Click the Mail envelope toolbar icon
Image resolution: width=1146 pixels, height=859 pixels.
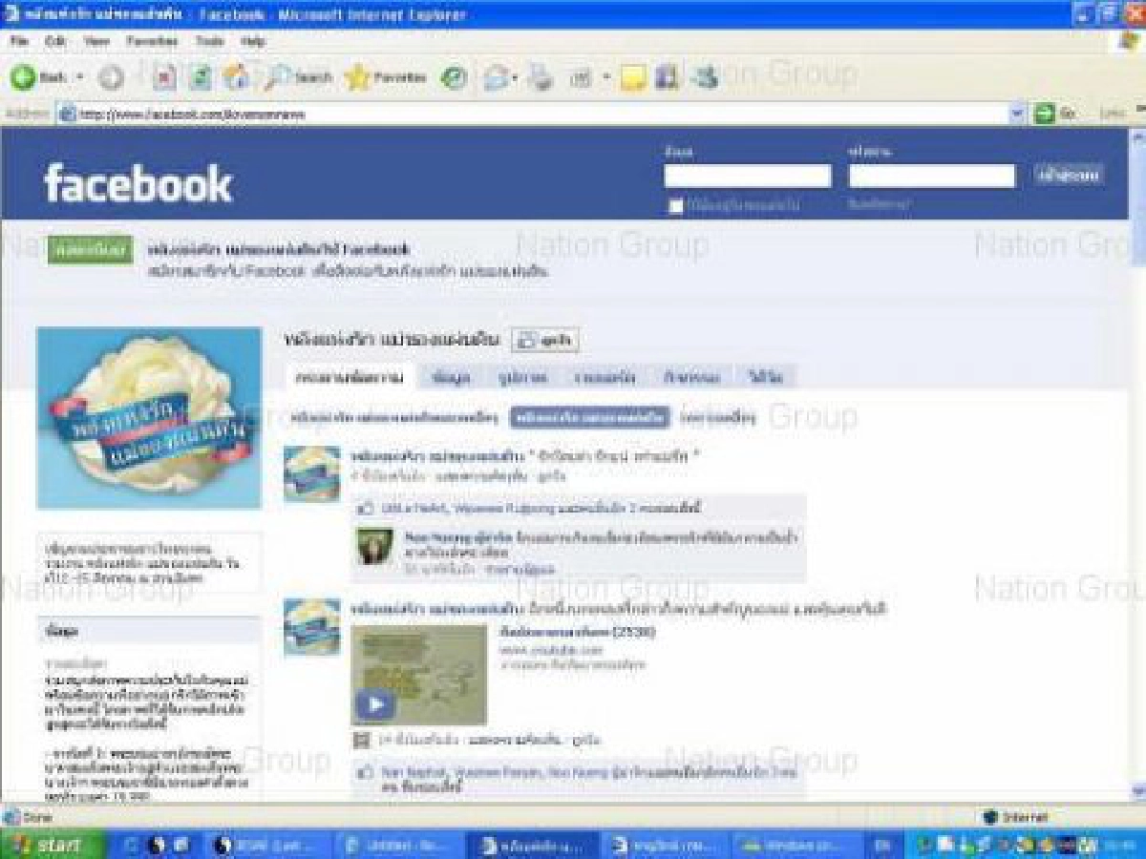496,78
